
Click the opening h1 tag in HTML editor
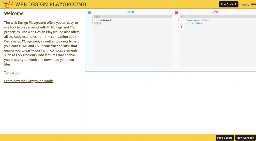[x=97, y=17]
